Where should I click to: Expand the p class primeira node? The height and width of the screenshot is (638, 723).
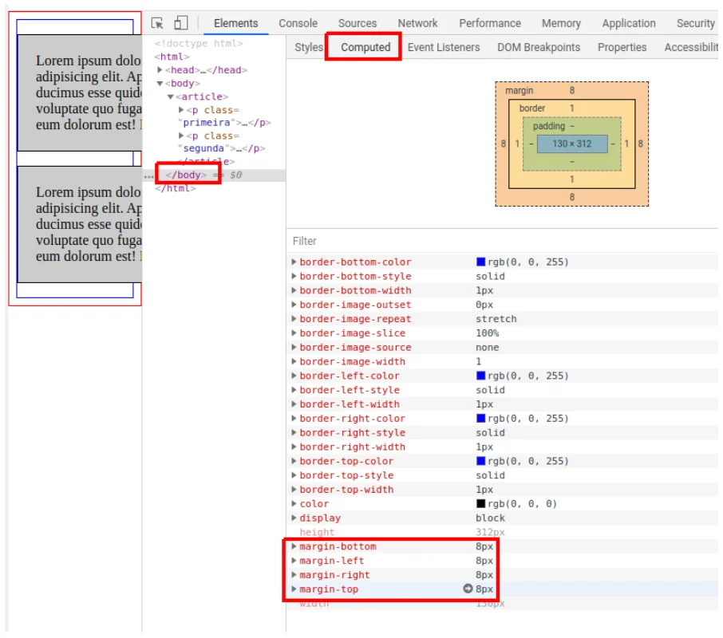pos(181,109)
